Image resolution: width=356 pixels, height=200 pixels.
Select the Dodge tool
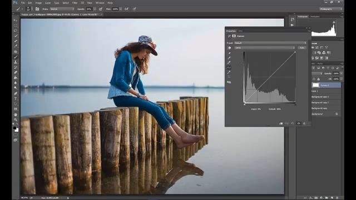coord(16,88)
